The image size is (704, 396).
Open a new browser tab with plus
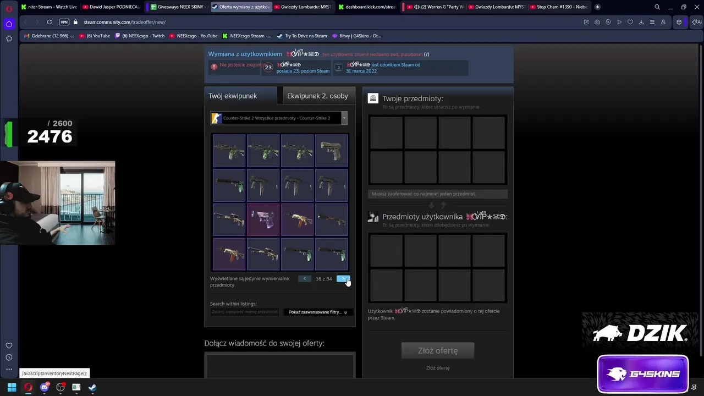pyautogui.click(x=597, y=7)
